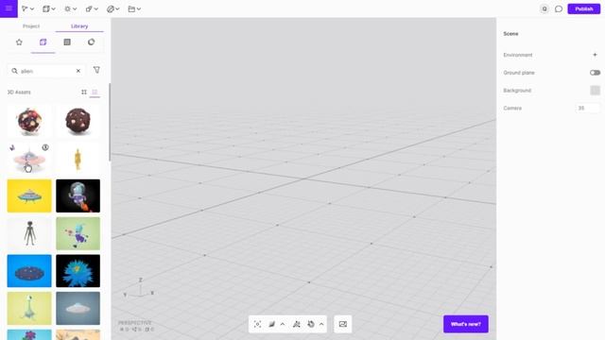Click the folder import tool icon
This screenshot has width=605, height=340.
tap(131, 8)
